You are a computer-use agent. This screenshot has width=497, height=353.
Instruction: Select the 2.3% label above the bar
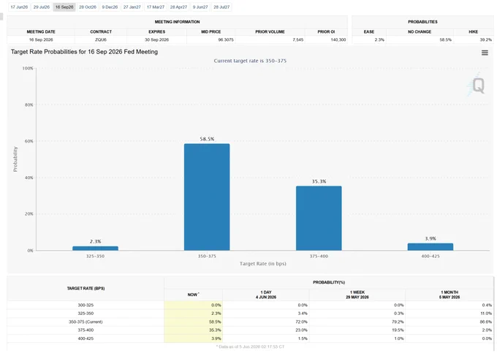(95, 241)
